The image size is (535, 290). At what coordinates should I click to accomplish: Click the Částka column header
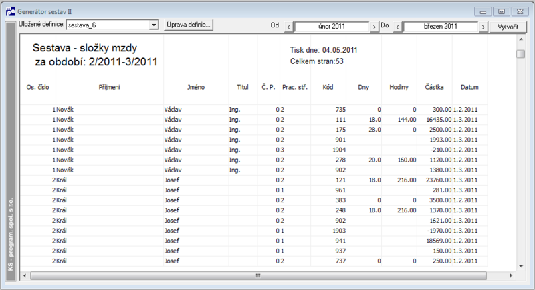coord(434,87)
